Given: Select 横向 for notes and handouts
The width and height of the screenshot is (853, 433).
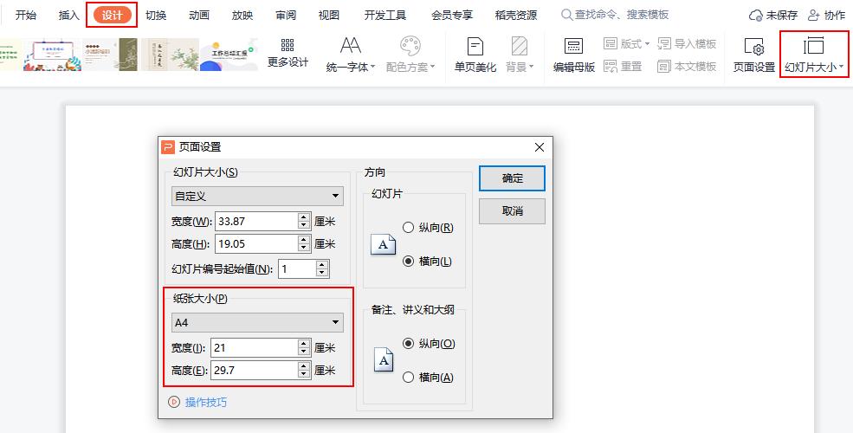Looking at the screenshot, I should click(409, 377).
